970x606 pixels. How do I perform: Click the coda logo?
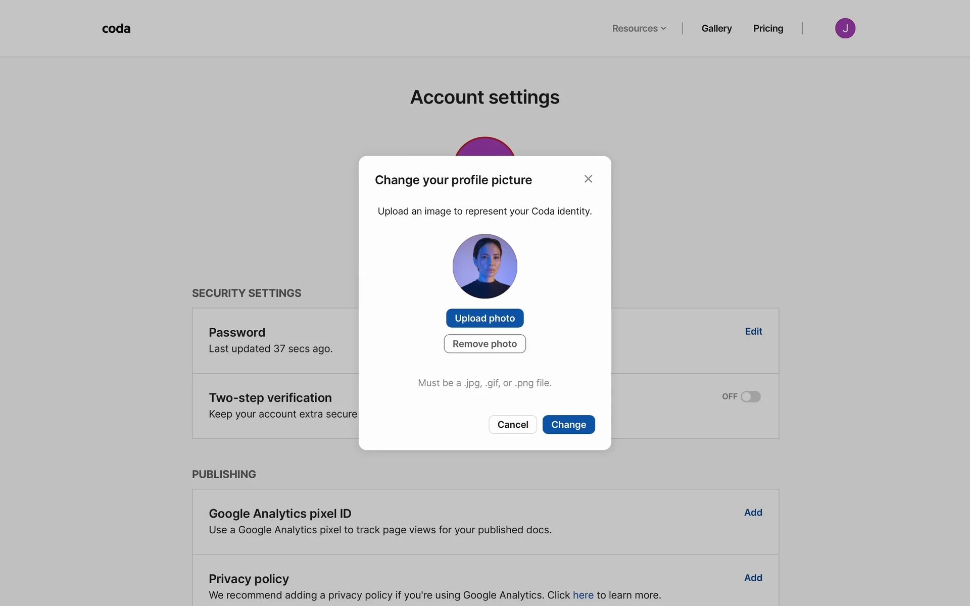click(116, 29)
